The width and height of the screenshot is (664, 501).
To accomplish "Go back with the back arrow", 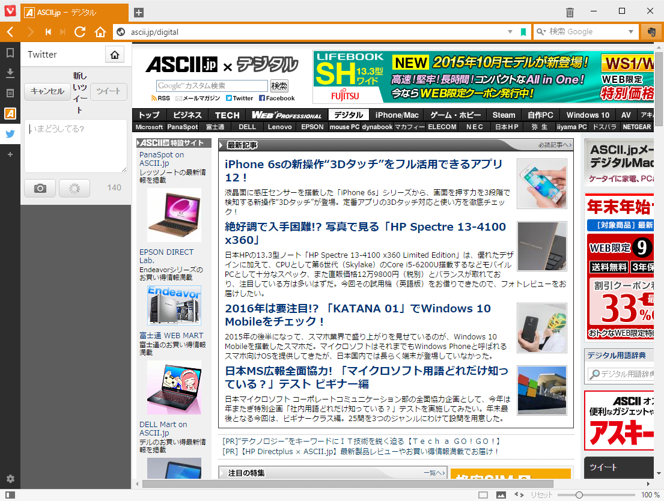I will click(x=11, y=32).
